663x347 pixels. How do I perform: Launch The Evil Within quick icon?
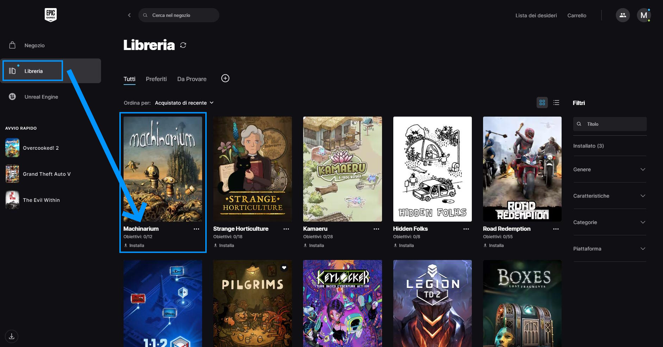coord(12,200)
